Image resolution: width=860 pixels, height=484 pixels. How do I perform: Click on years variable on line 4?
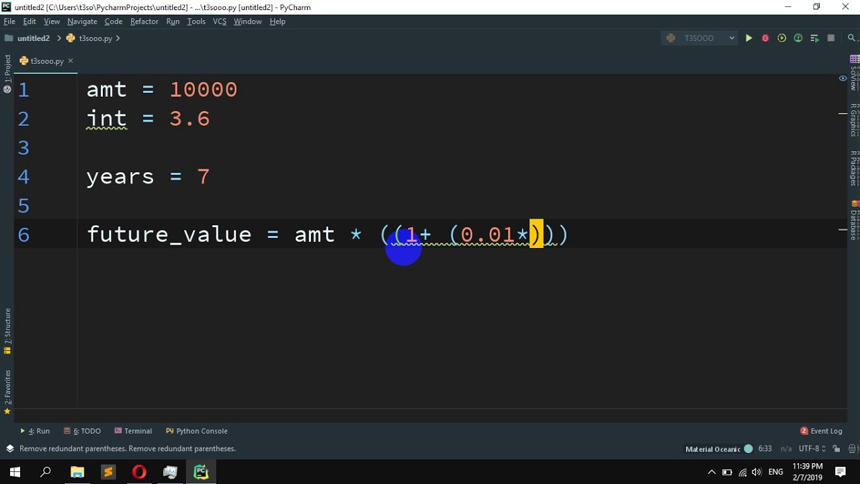coord(120,177)
